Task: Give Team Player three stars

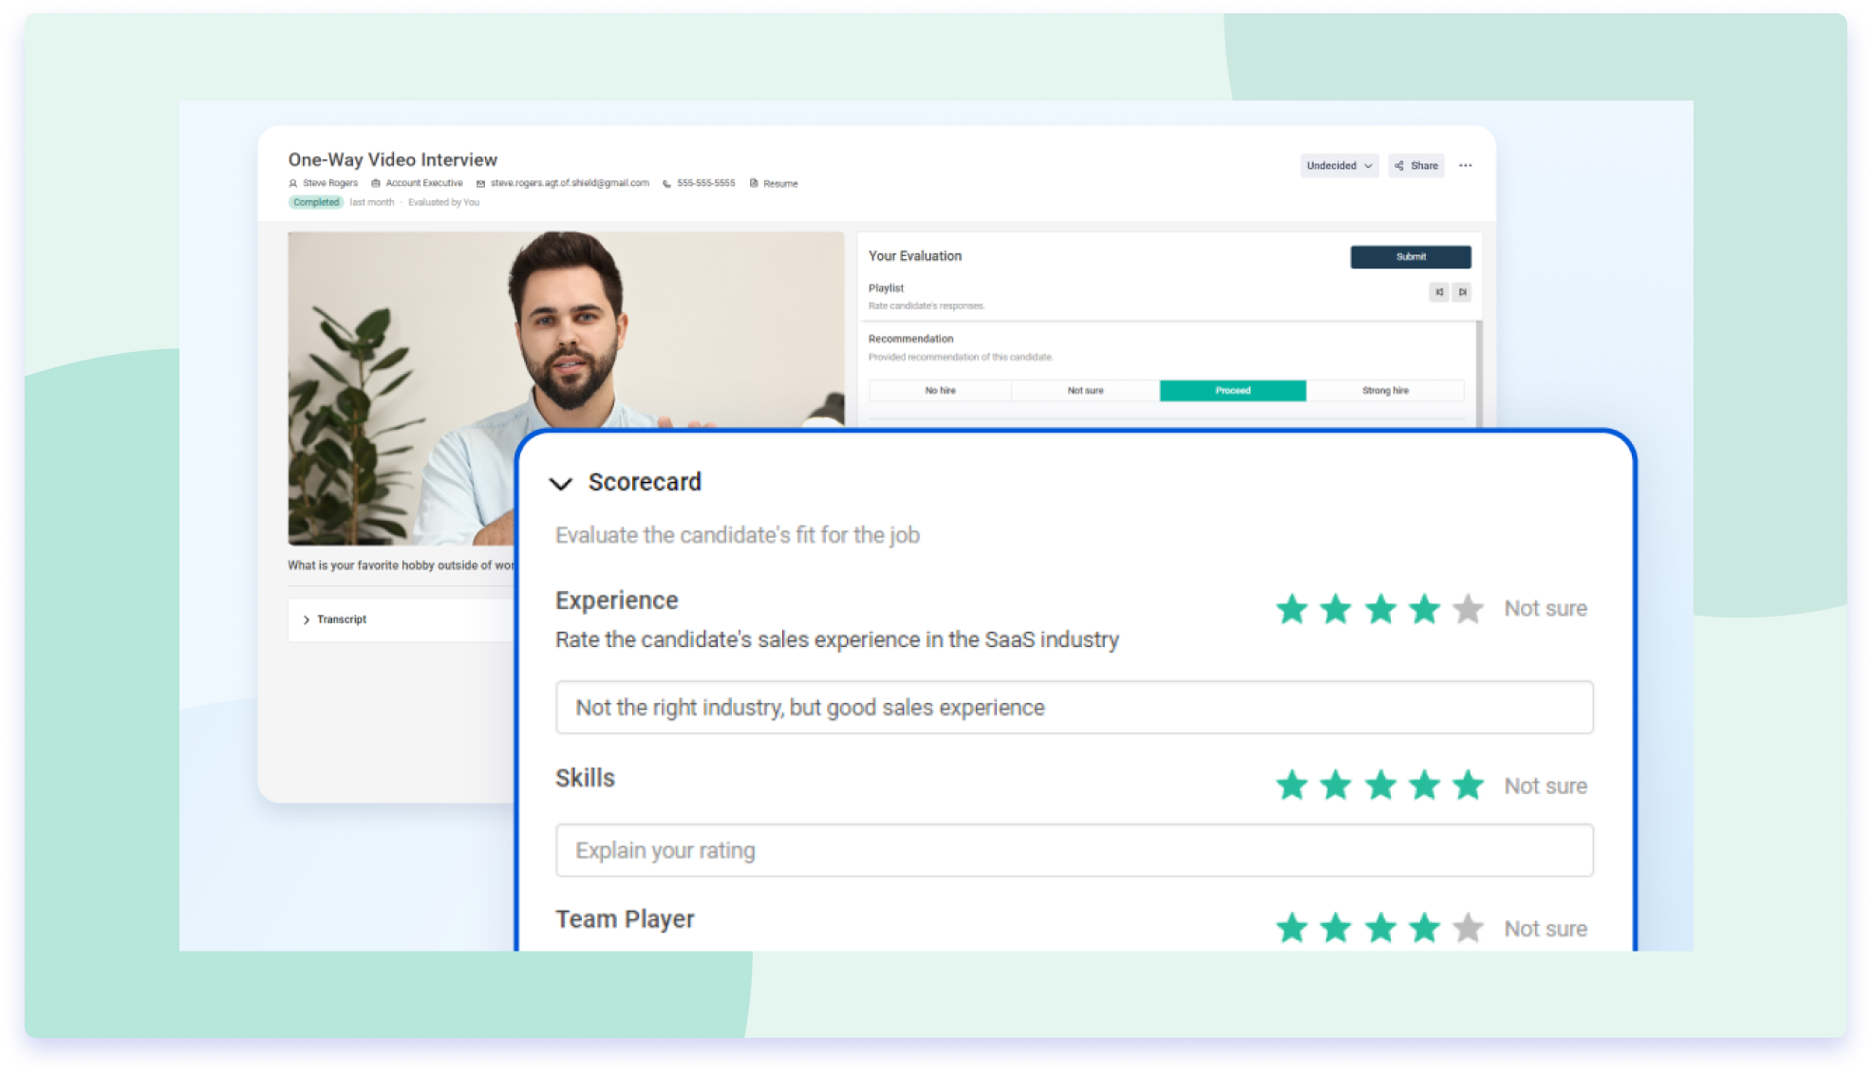Action: pyautogui.click(x=1380, y=928)
